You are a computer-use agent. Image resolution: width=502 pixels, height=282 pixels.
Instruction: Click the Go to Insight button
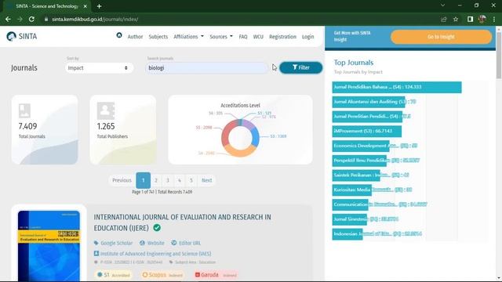[441, 37]
